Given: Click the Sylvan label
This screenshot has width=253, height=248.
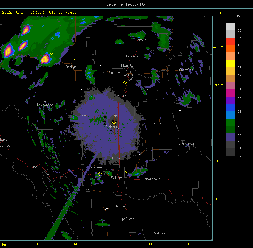Looking at the screenshot, I should (114, 72).
